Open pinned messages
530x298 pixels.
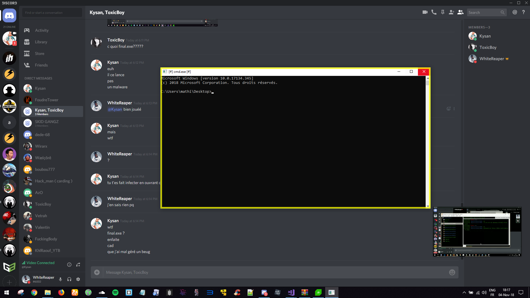click(x=443, y=12)
